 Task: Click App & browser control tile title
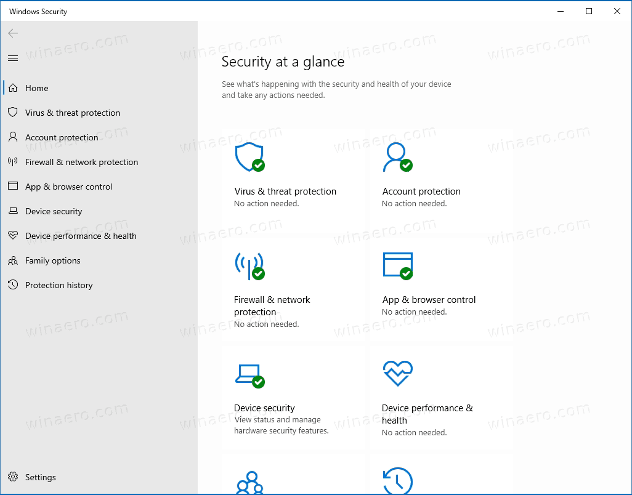(x=429, y=300)
